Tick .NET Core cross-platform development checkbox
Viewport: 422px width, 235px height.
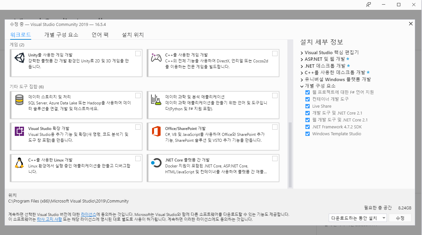[275, 159]
